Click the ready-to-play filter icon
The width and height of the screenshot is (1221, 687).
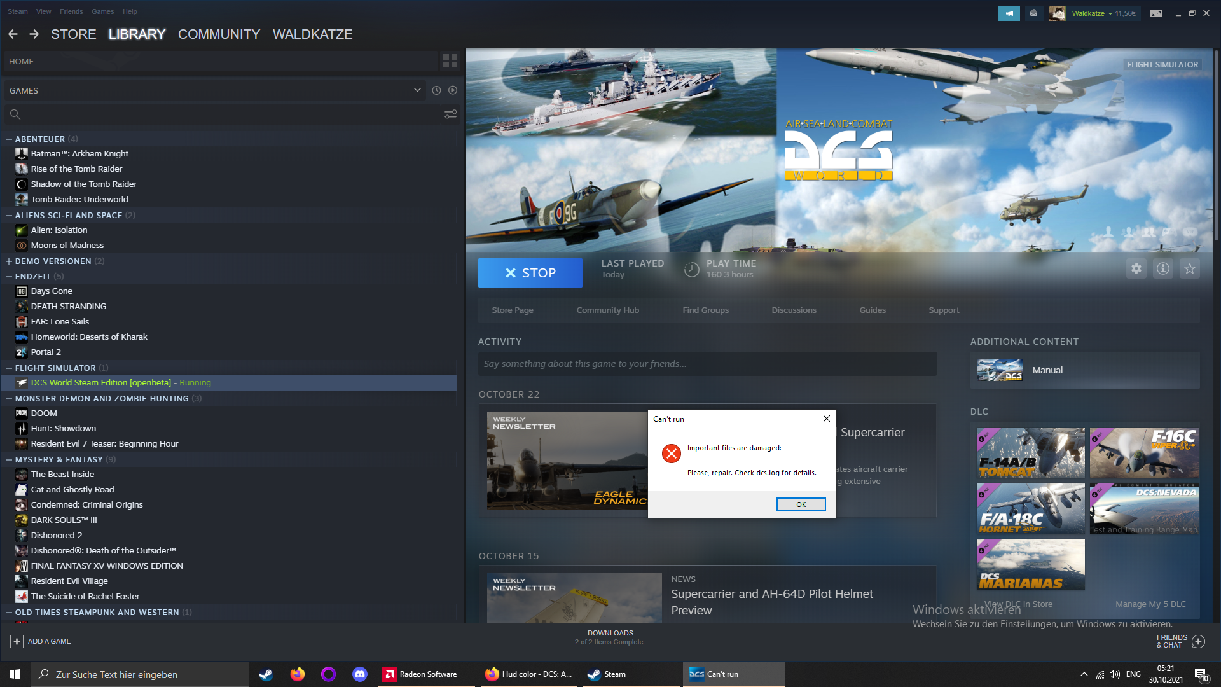pyautogui.click(x=453, y=90)
